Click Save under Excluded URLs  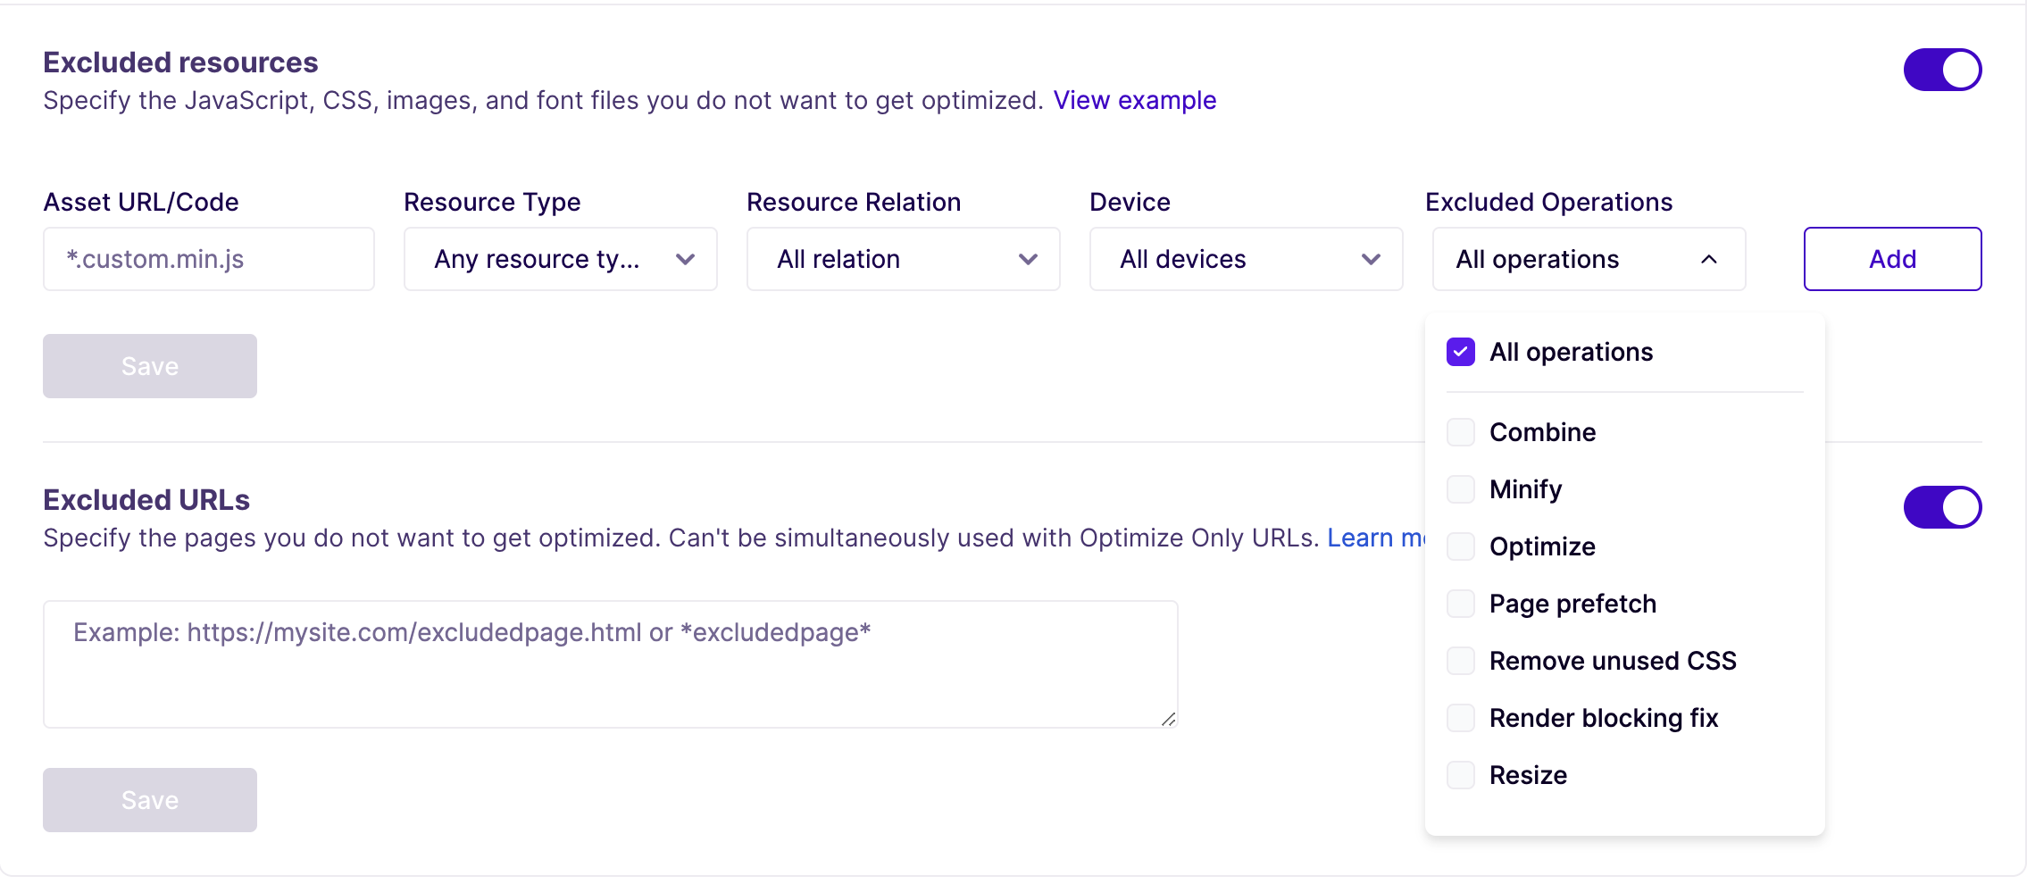coord(149,799)
